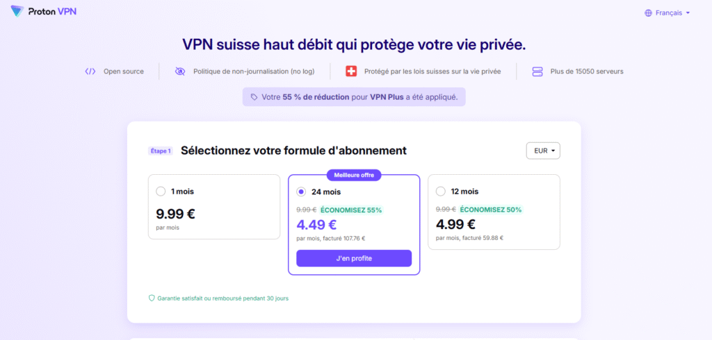Click the globe language icon
The width and height of the screenshot is (712, 340).
(648, 13)
